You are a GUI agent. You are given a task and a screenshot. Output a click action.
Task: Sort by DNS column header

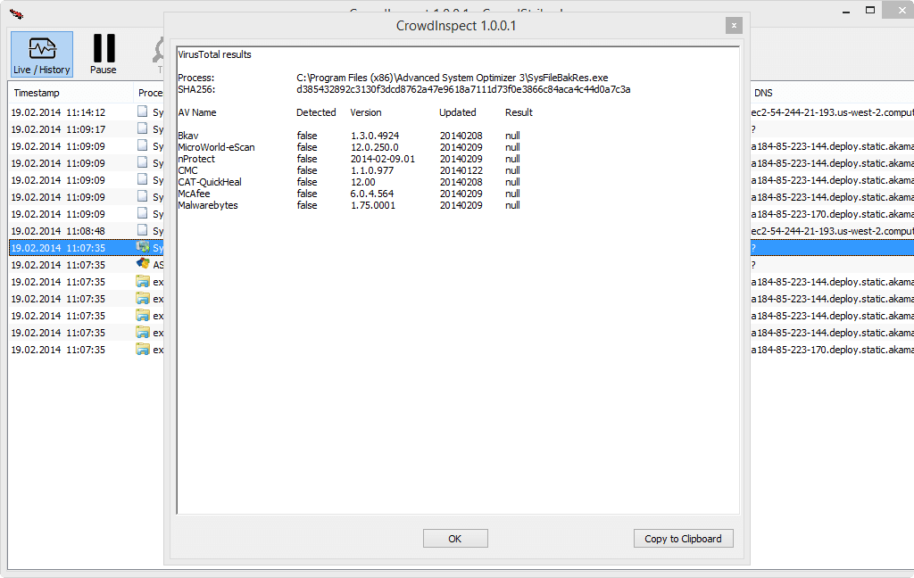(763, 93)
